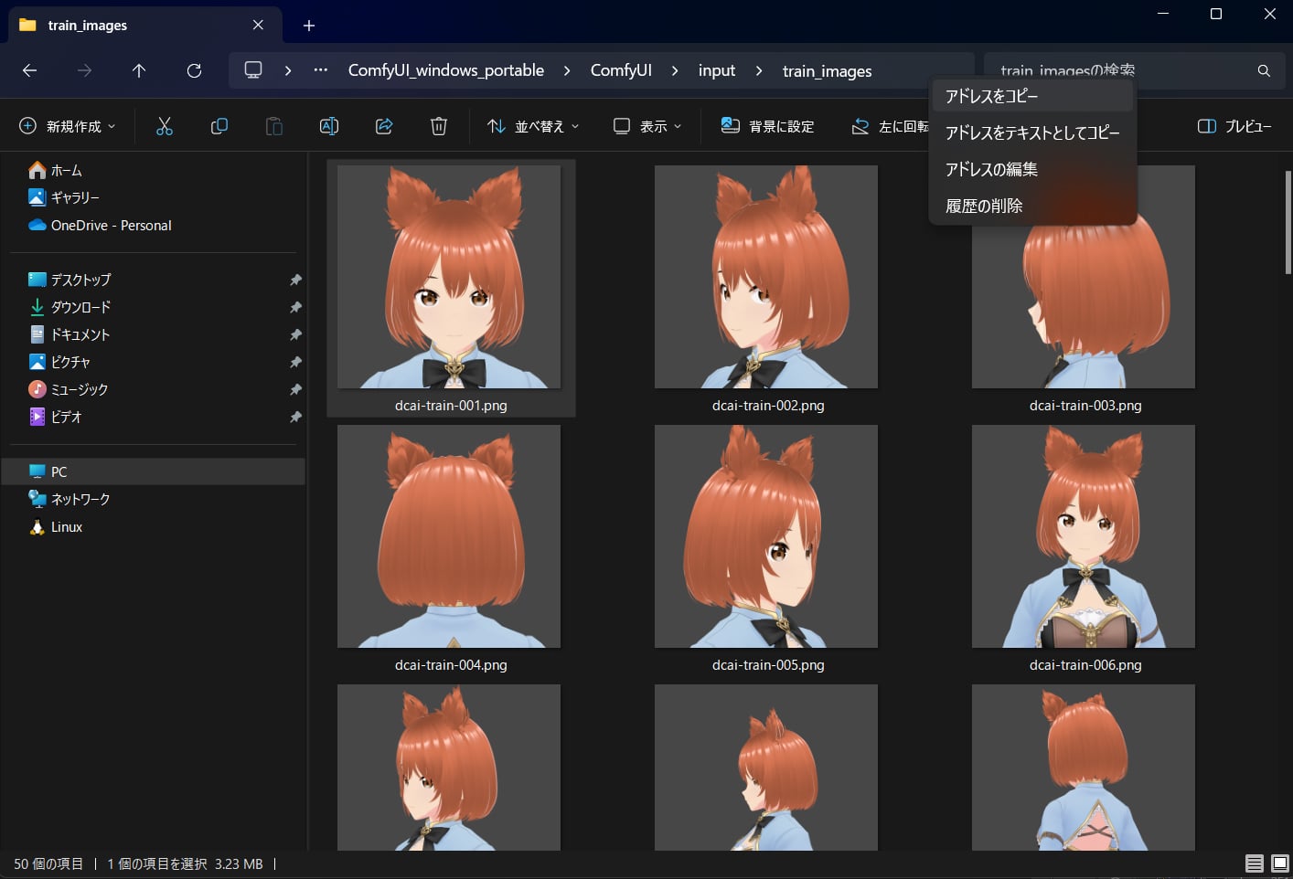Click ComfyUI_windows_portable breadcrumb
Screen dimensions: 1293x879
(x=446, y=70)
